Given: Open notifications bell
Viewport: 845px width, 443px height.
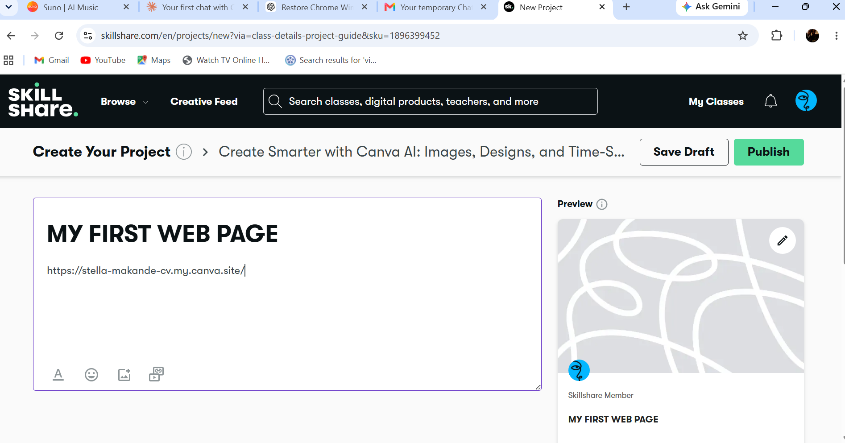Looking at the screenshot, I should [x=770, y=101].
